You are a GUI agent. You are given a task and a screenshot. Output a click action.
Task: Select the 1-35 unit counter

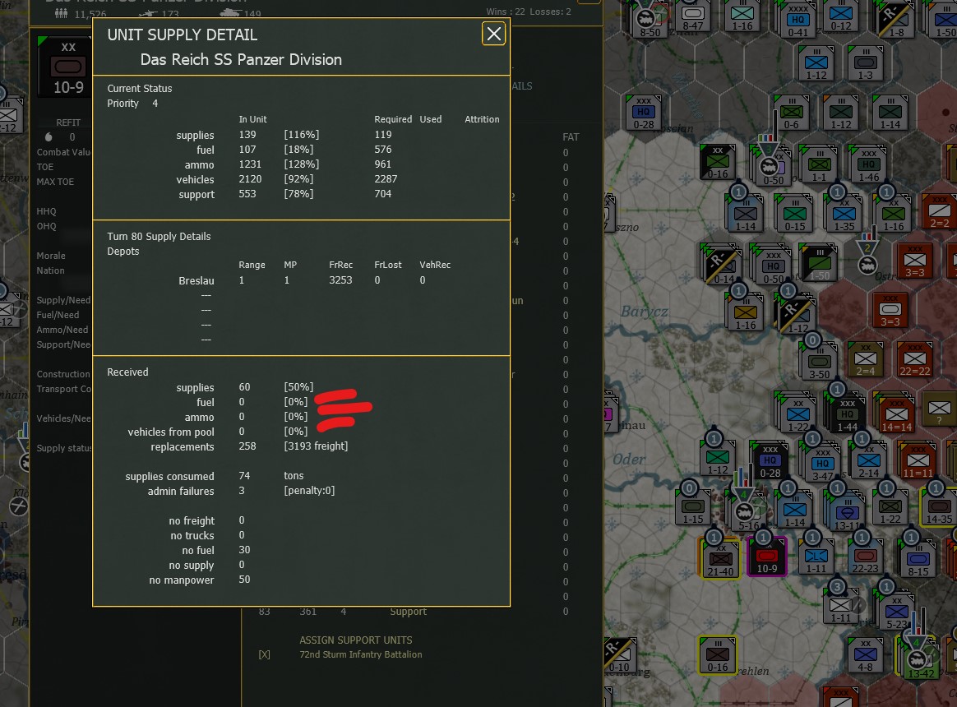tap(844, 215)
